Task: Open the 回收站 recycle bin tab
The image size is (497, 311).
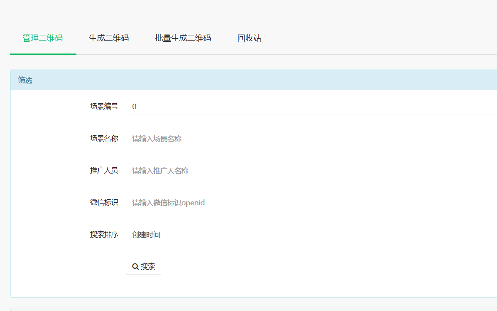Action: (x=249, y=38)
